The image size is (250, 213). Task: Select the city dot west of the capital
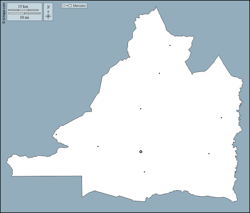pyautogui.click(x=98, y=146)
